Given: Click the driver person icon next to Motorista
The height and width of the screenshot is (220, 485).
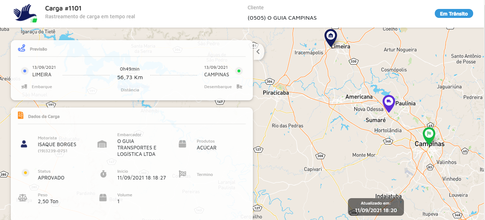Looking at the screenshot, I should (24, 144).
